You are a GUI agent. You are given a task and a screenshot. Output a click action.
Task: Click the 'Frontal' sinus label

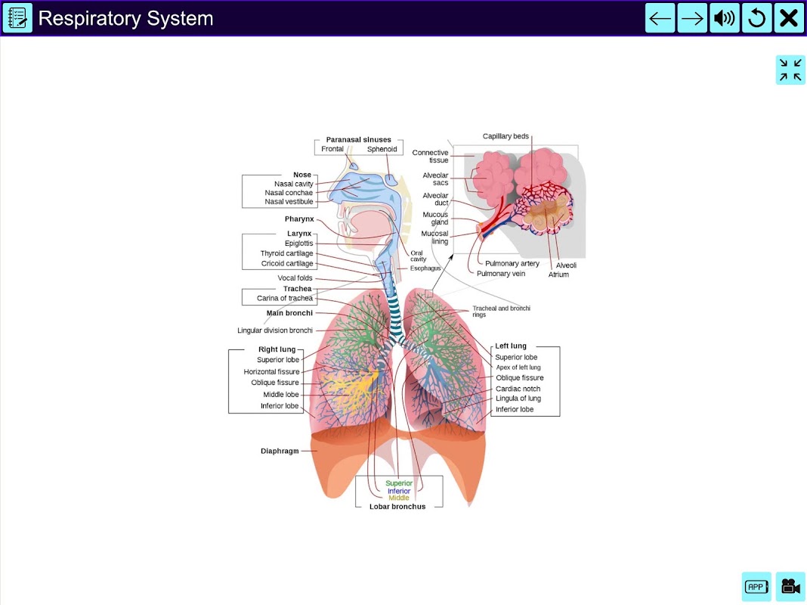tap(332, 149)
